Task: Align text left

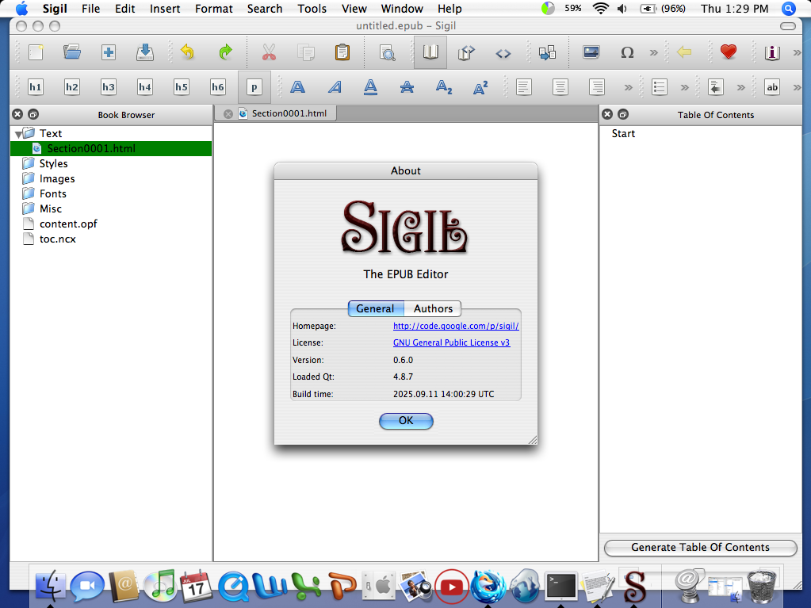Action: point(523,87)
